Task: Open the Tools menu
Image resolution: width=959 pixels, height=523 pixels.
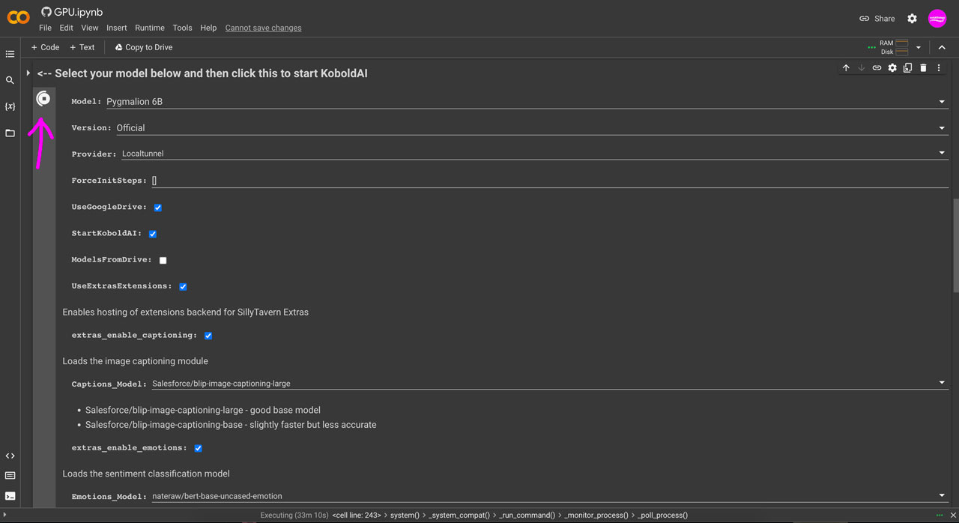Action: [183, 28]
